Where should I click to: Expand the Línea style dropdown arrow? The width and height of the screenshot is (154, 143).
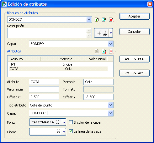64,132
